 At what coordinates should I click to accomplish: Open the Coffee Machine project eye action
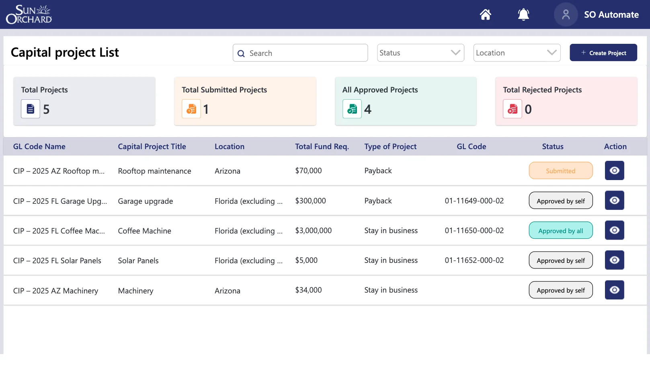[x=614, y=230]
